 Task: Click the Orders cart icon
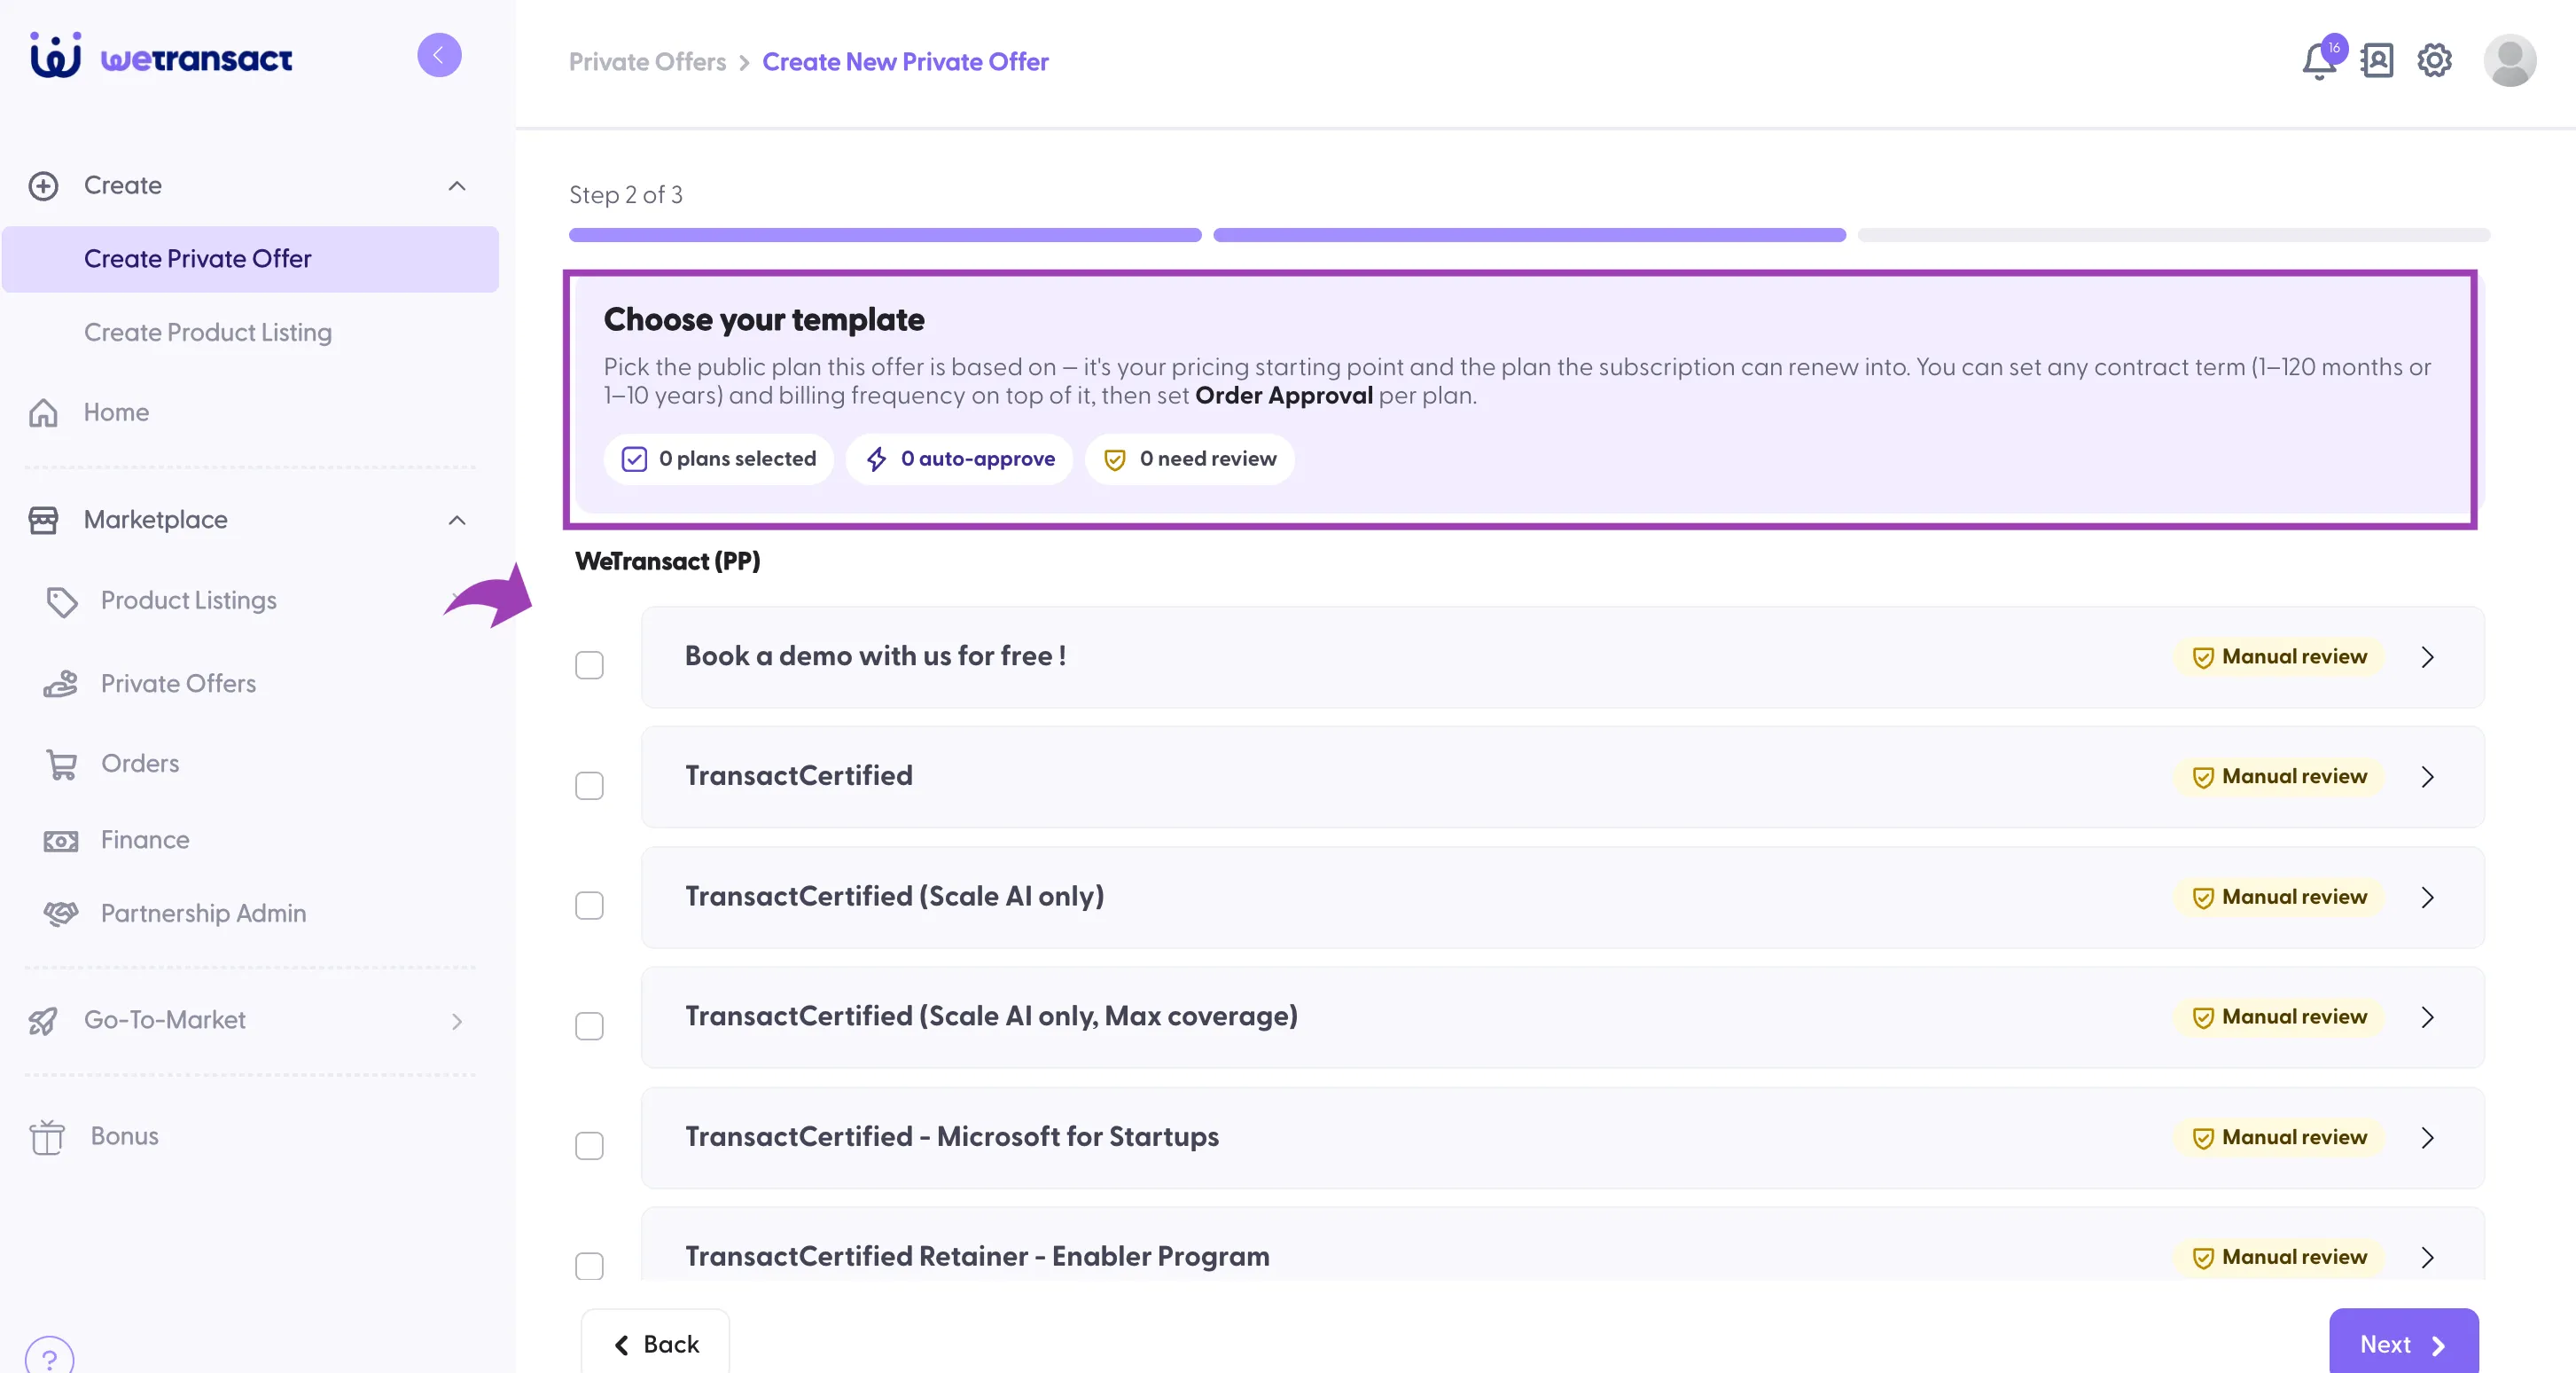pos(61,765)
